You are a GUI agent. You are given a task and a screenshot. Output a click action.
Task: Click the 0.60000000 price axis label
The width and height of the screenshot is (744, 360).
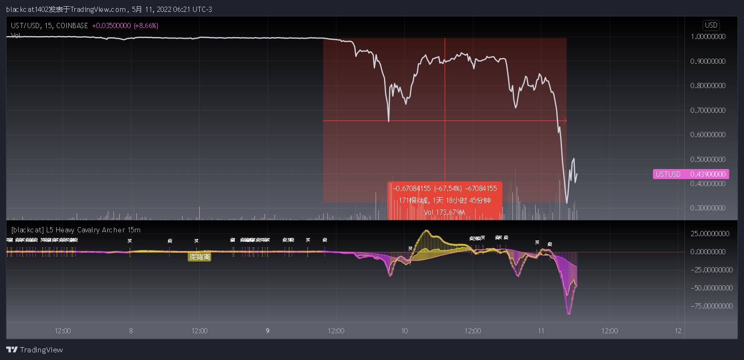pos(708,134)
